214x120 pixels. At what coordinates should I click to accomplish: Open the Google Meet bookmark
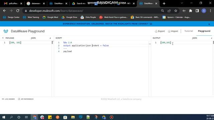coord(50,17)
